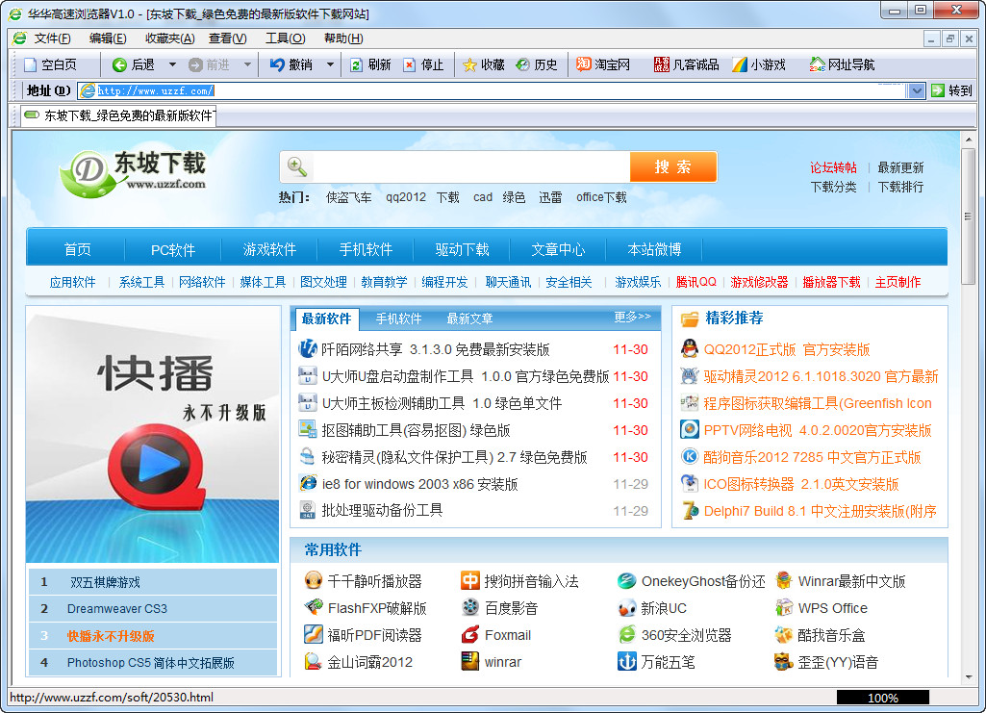Click the 快播 player banner image
The height and width of the screenshot is (713, 986).
152,435
